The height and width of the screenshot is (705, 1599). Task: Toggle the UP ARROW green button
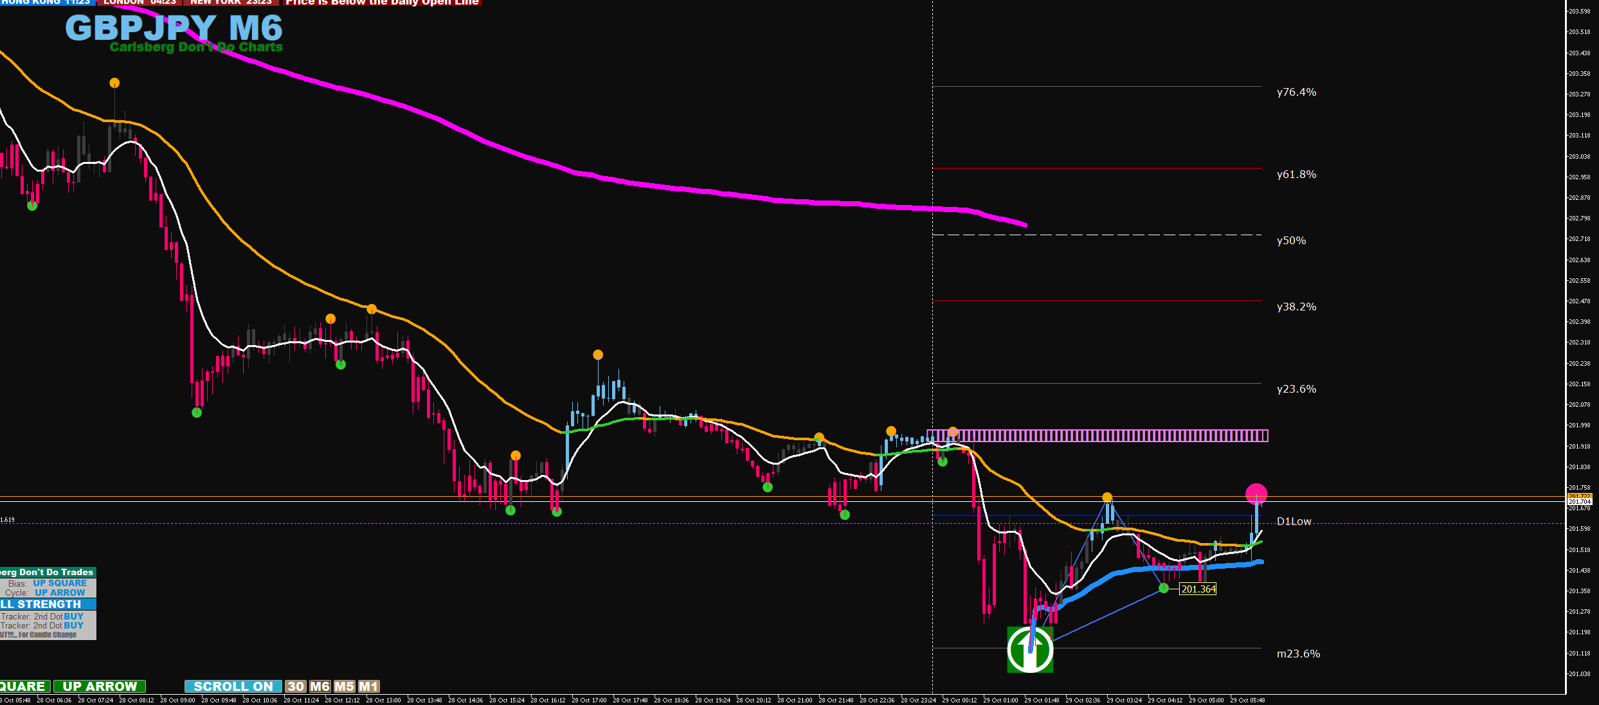[100, 686]
